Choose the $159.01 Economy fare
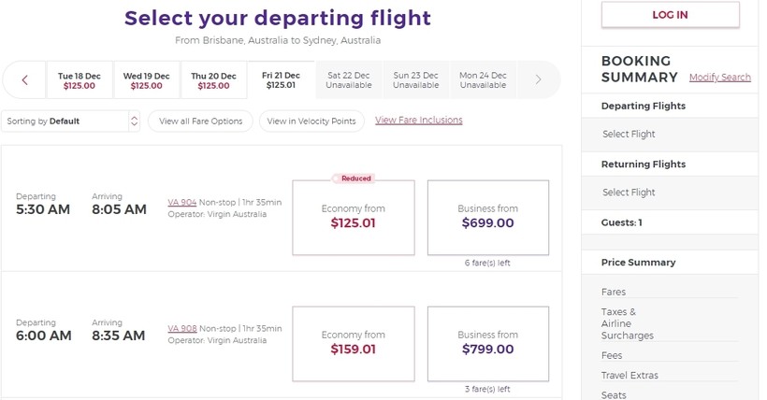 (354, 343)
